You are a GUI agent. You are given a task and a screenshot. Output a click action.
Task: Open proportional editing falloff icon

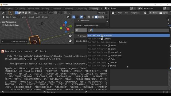(69, 13)
